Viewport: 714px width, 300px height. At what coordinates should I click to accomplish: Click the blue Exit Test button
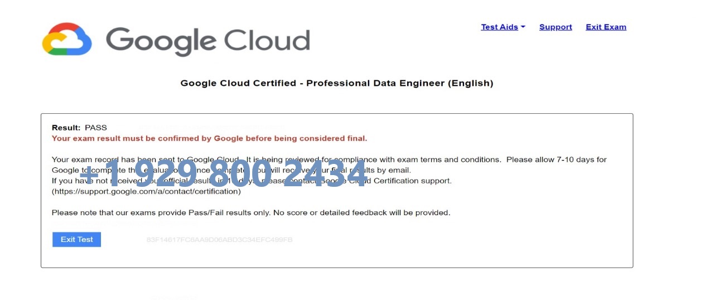pos(76,239)
